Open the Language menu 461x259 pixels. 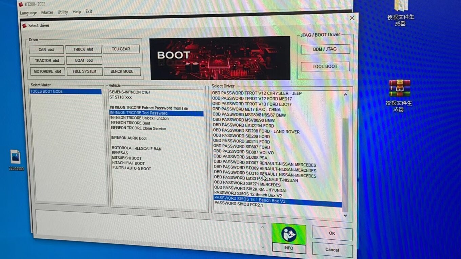click(28, 13)
